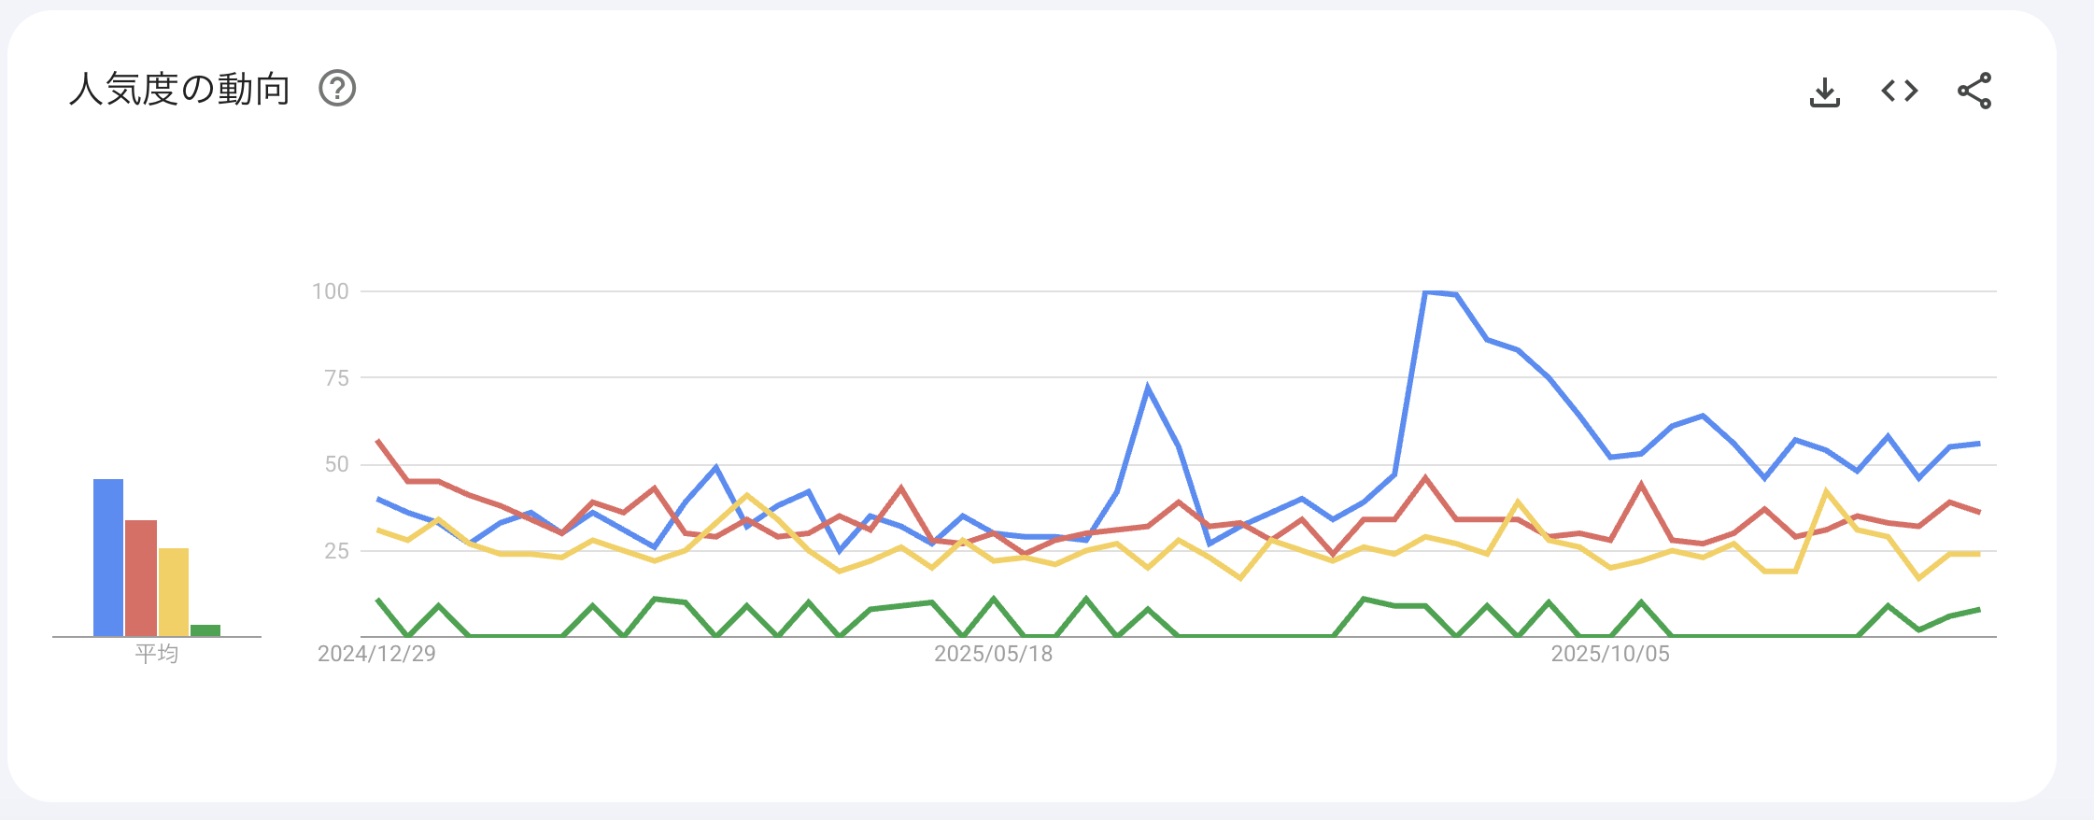2094x820 pixels.
Task: Download the chart data as CSV
Action: coord(1824,92)
